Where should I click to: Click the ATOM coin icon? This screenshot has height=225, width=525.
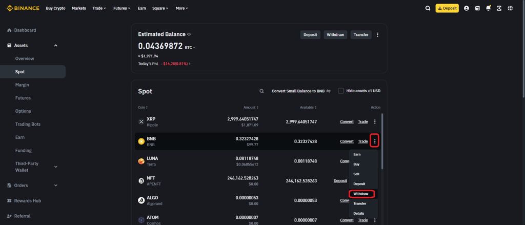142,220
